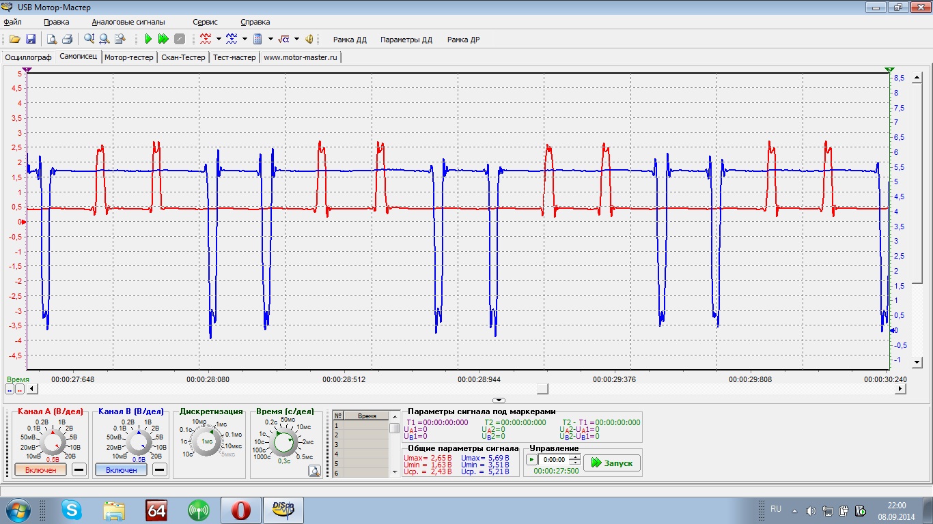Open the Сервис menu
This screenshot has height=524, width=933.
pyautogui.click(x=205, y=22)
